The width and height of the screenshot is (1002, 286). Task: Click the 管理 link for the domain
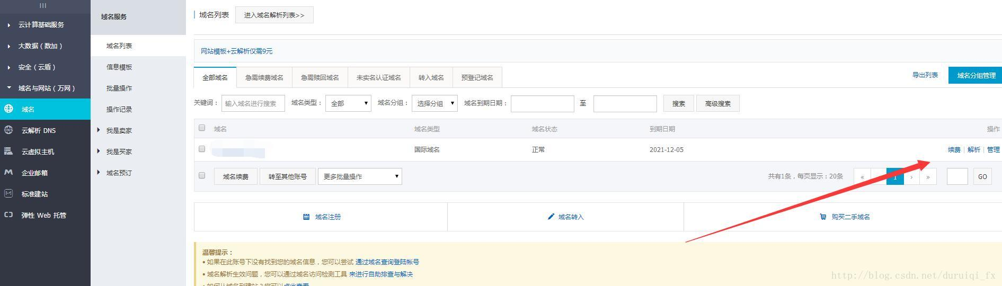click(x=993, y=150)
